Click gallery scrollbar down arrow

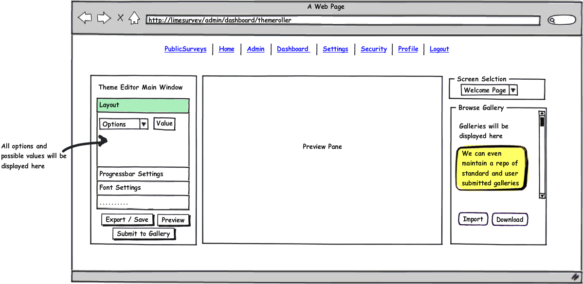[542, 195]
